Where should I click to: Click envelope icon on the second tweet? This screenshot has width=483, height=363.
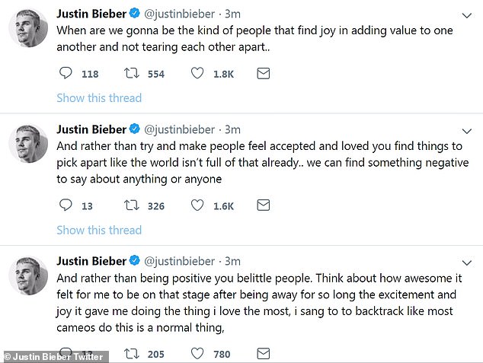pos(263,205)
